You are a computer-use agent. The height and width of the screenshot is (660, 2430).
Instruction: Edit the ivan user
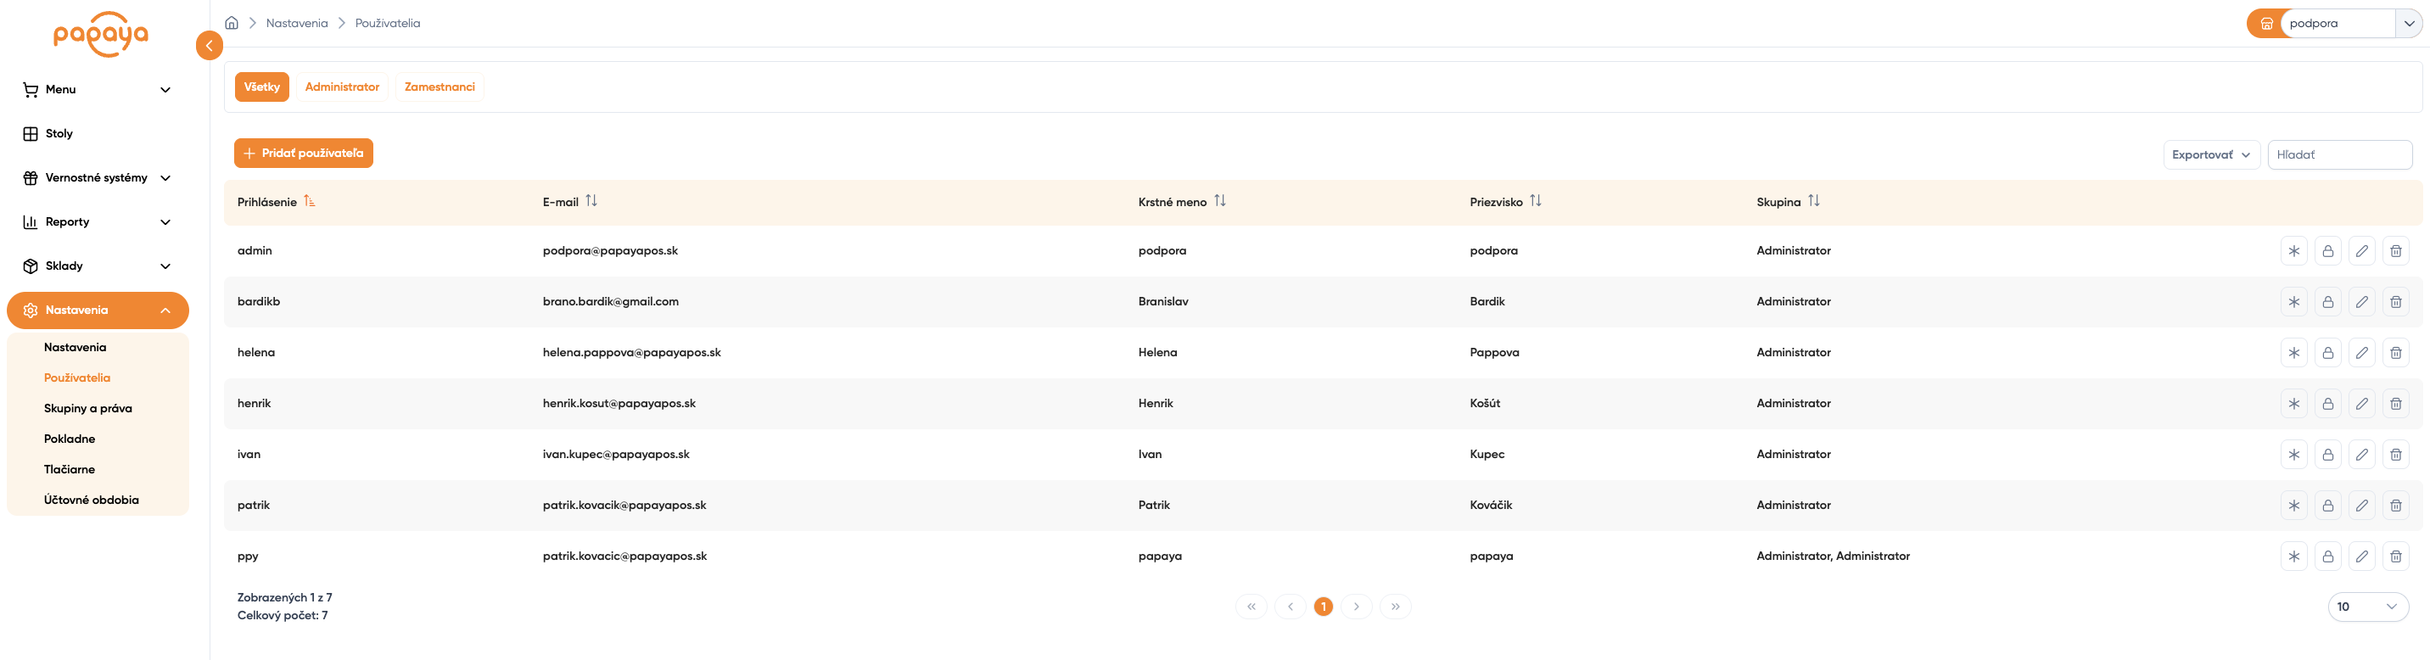(2361, 455)
